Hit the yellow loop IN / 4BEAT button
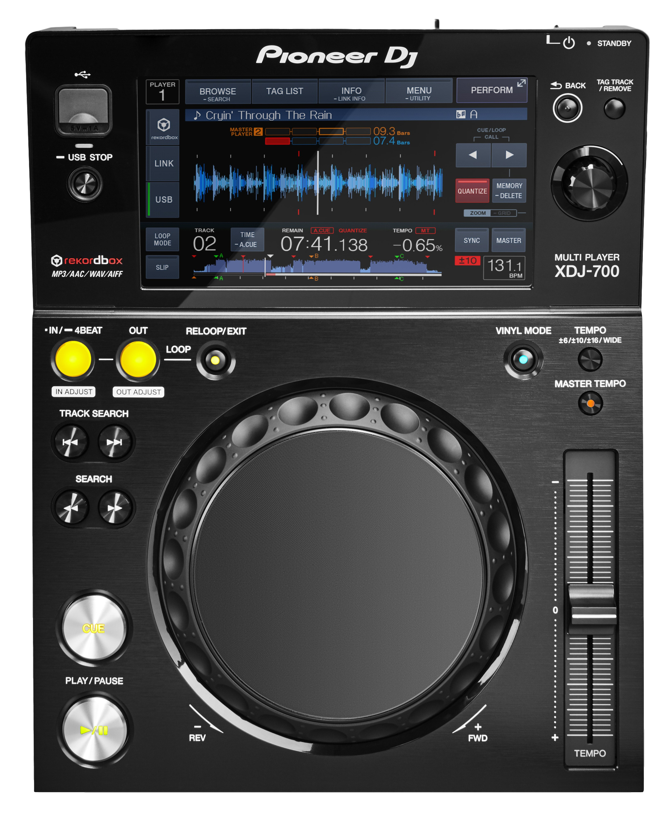The height and width of the screenshot is (816, 671). pyautogui.click(x=73, y=359)
